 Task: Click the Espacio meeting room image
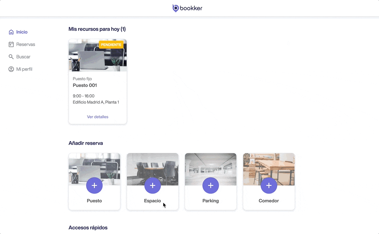[x=153, y=164]
